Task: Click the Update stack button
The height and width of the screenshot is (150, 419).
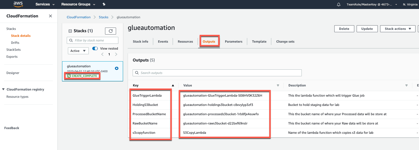Action: pyautogui.click(x=367, y=29)
